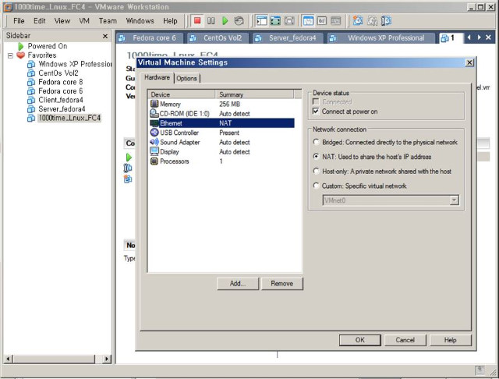
Task: Open the Server_fedora4 VM tab
Action: pos(288,38)
